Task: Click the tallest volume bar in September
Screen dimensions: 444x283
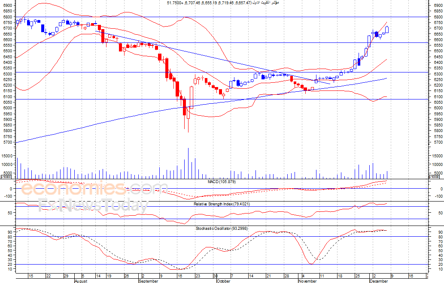Action: 188,163
